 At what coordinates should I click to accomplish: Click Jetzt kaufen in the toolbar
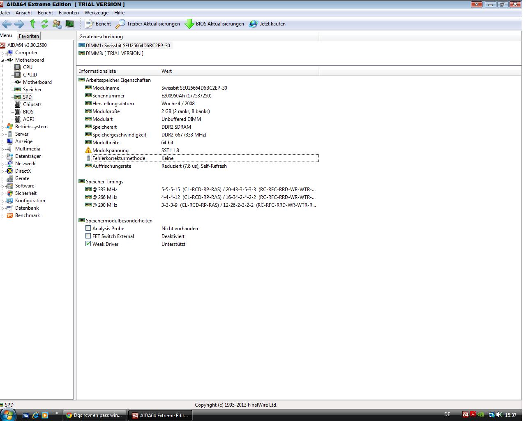click(x=267, y=24)
